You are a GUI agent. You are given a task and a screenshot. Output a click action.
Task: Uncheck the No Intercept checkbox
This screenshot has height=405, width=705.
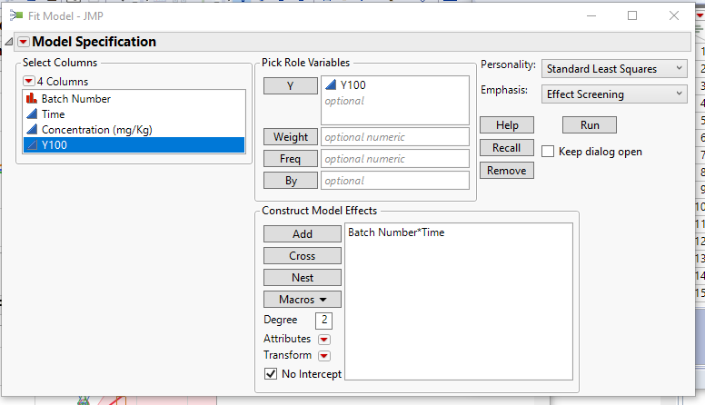point(271,373)
